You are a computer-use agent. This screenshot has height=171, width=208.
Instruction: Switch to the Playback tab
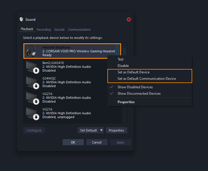point(27,29)
